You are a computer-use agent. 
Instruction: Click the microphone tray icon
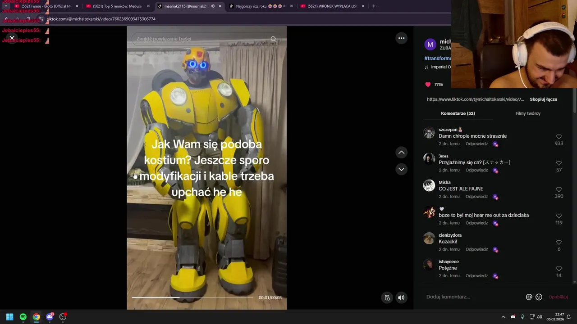pyautogui.click(x=522, y=317)
